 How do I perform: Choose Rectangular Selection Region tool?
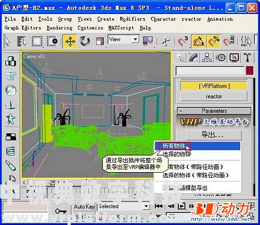[x=37, y=41]
